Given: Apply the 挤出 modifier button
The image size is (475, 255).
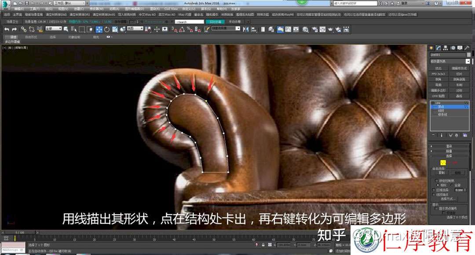Looking at the screenshot, I should [440, 68].
